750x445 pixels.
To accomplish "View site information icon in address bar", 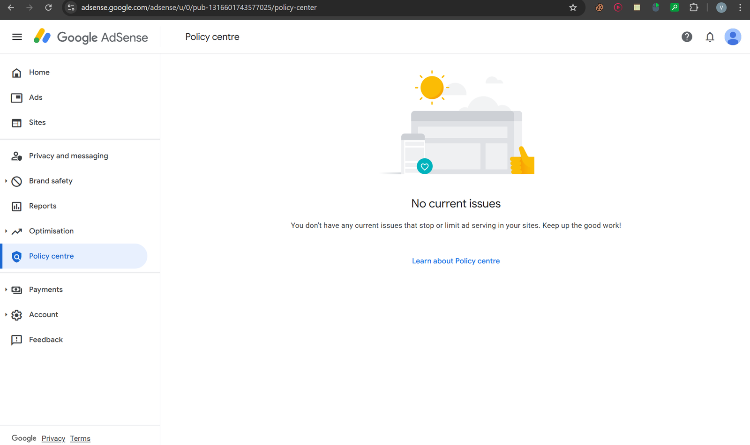I will pos(71,7).
